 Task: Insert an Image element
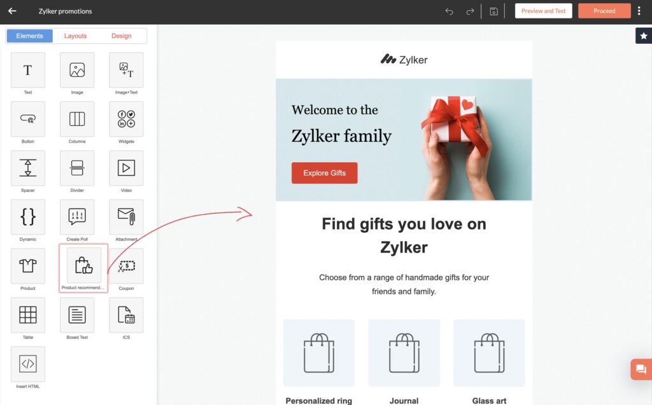tap(77, 70)
